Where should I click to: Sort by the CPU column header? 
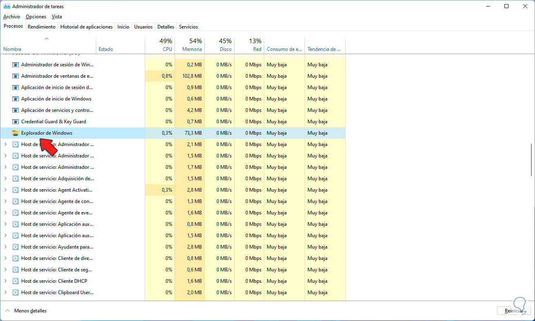click(x=160, y=45)
